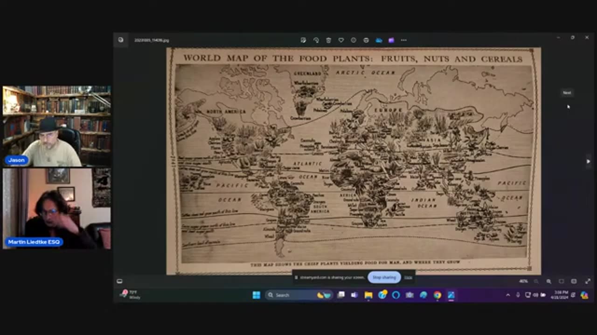Click the Hide link on sharing bar
Screen dimensions: 597x335
(408, 277)
